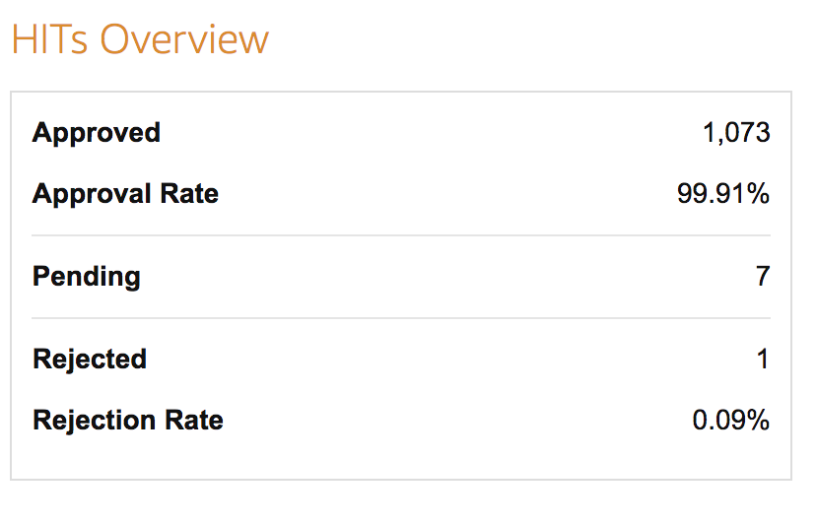Click the word Rate in Approval Rate
The width and height of the screenshot is (816, 524).
(189, 194)
